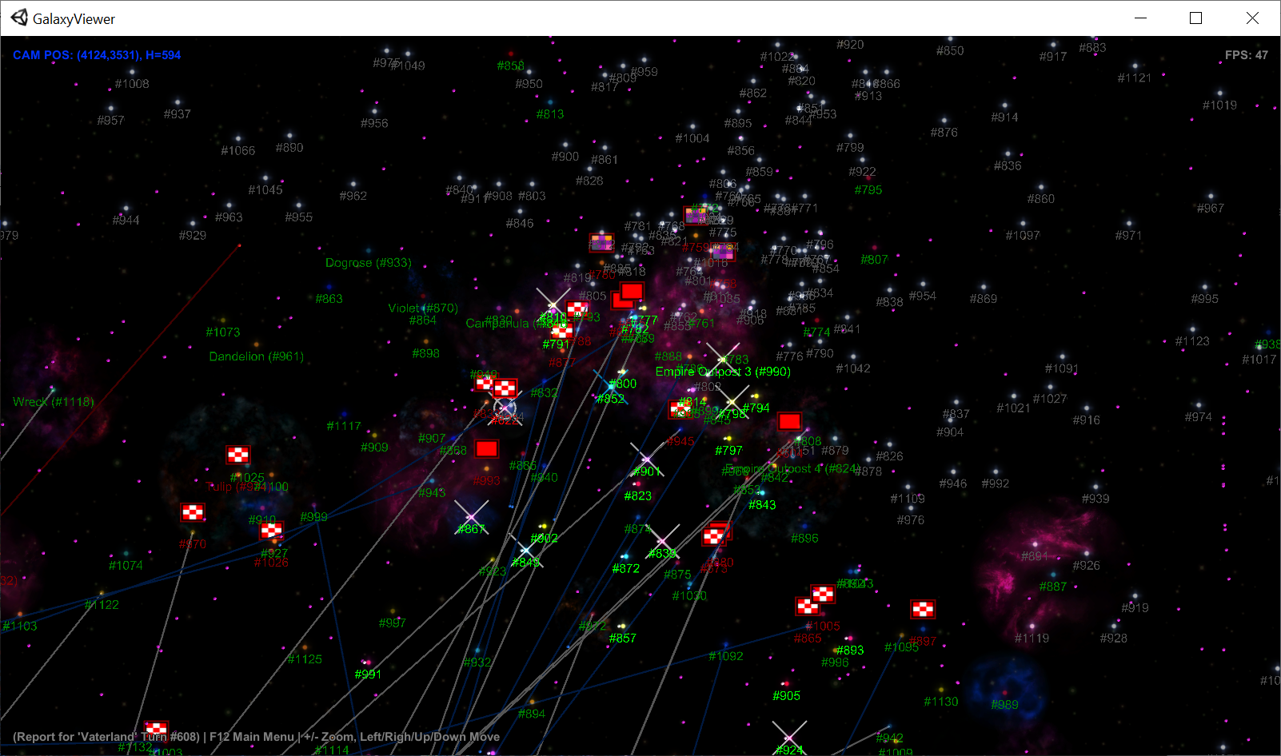The height and width of the screenshot is (756, 1281).
Task: Select the #905 star label
Action: pyautogui.click(x=787, y=695)
